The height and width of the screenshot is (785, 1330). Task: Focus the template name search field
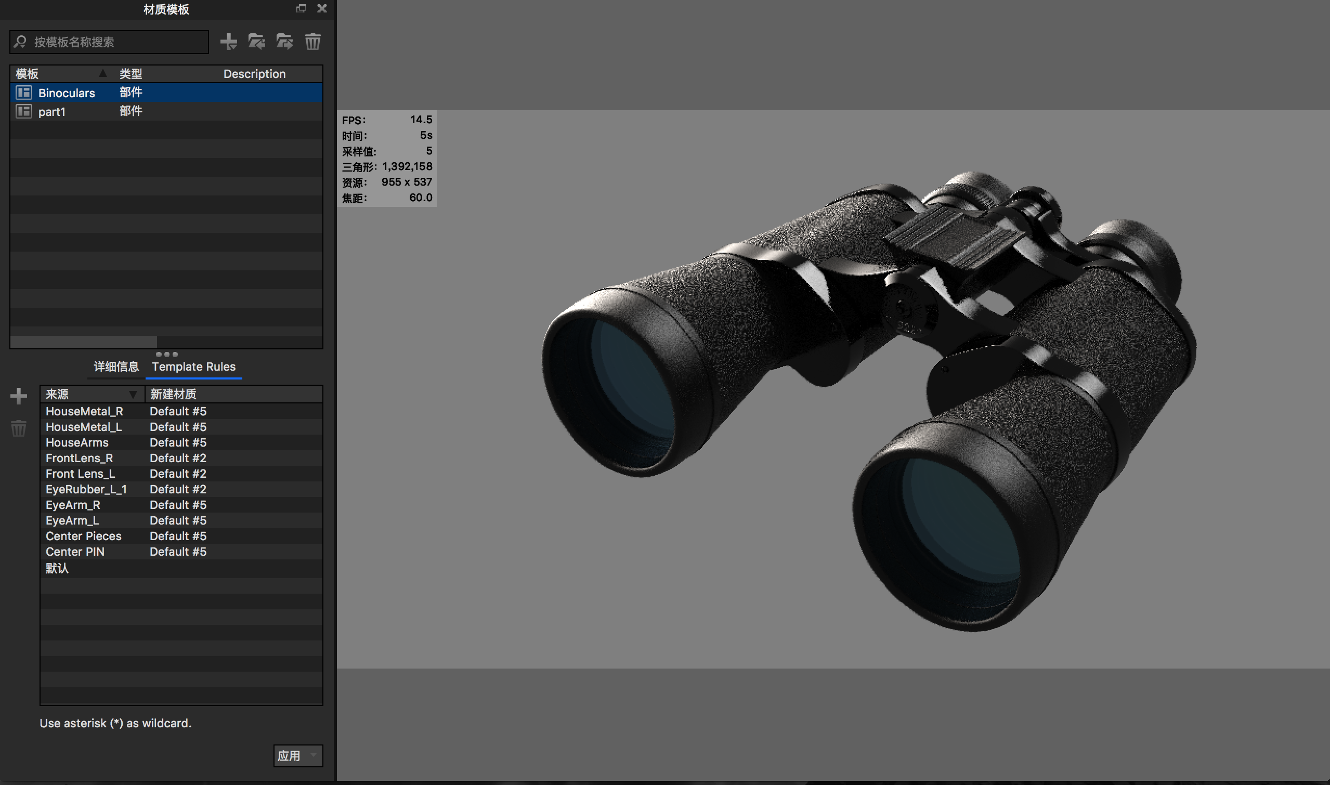116,42
